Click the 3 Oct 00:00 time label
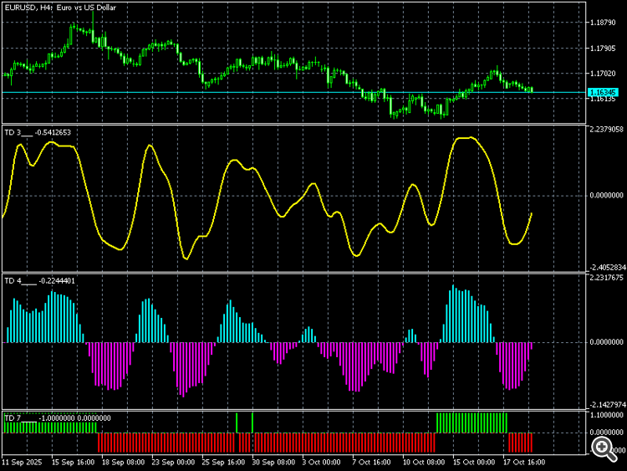The width and height of the screenshot is (627, 471). tap(322, 462)
